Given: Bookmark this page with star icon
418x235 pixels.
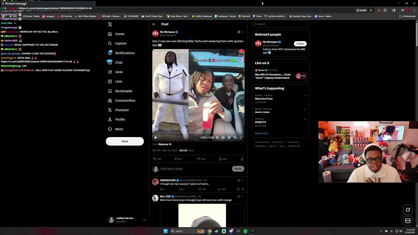Looking at the screenshot, I should [371, 10].
